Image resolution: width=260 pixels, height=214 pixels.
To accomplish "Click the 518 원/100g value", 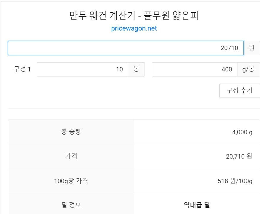I will (235, 181).
